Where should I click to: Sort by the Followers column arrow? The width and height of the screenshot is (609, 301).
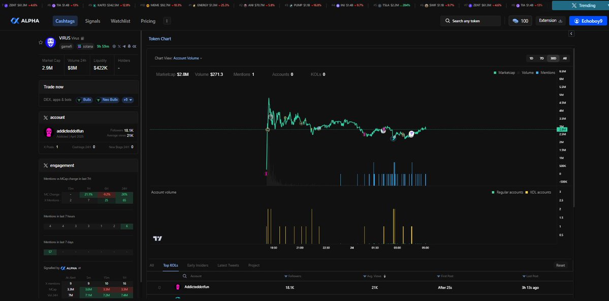pyautogui.click(x=286, y=277)
